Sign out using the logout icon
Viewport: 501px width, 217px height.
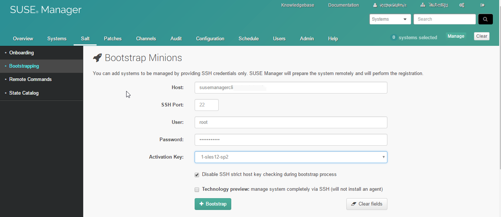click(x=482, y=5)
